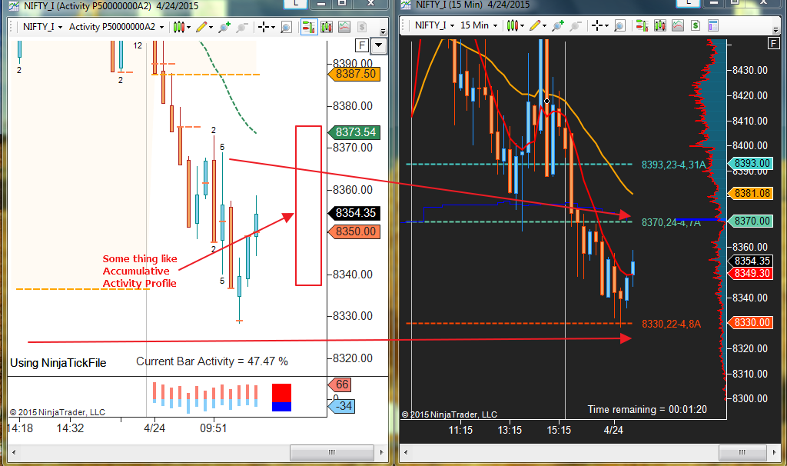Click the toolbar overflow arrow in Activity chart
Viewport: 787px width, 466px height.
[383, 31]
